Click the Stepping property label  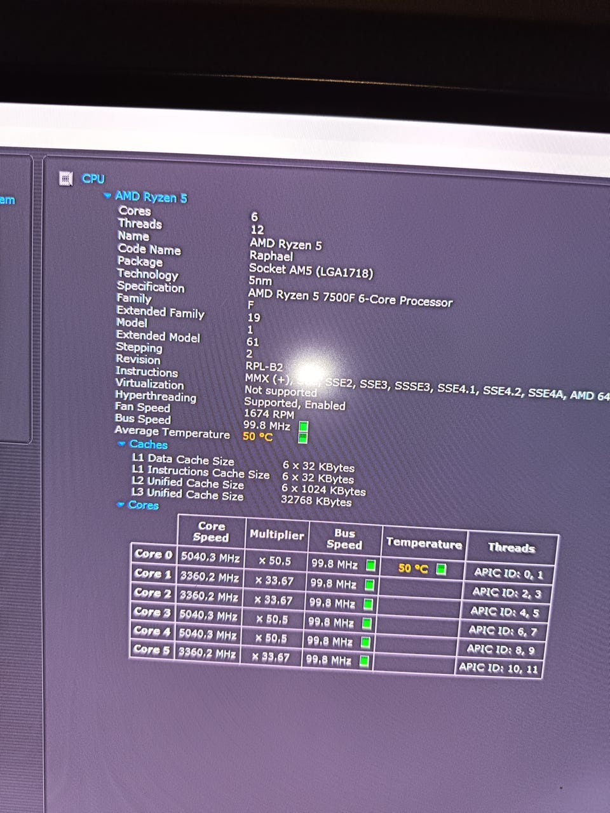tap(139, 347)
